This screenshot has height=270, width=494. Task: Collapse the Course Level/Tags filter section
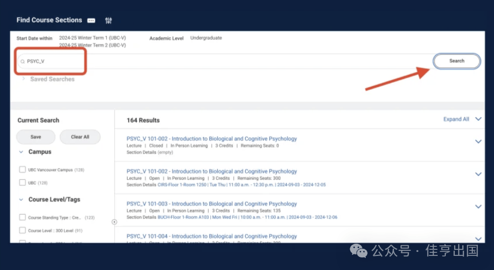click(x=21, y=199)
